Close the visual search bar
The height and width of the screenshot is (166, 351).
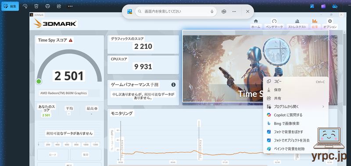247,11
